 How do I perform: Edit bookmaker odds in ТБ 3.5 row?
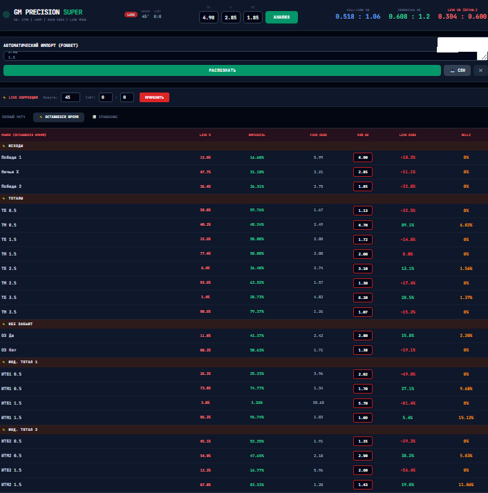(x=363, y=298)
